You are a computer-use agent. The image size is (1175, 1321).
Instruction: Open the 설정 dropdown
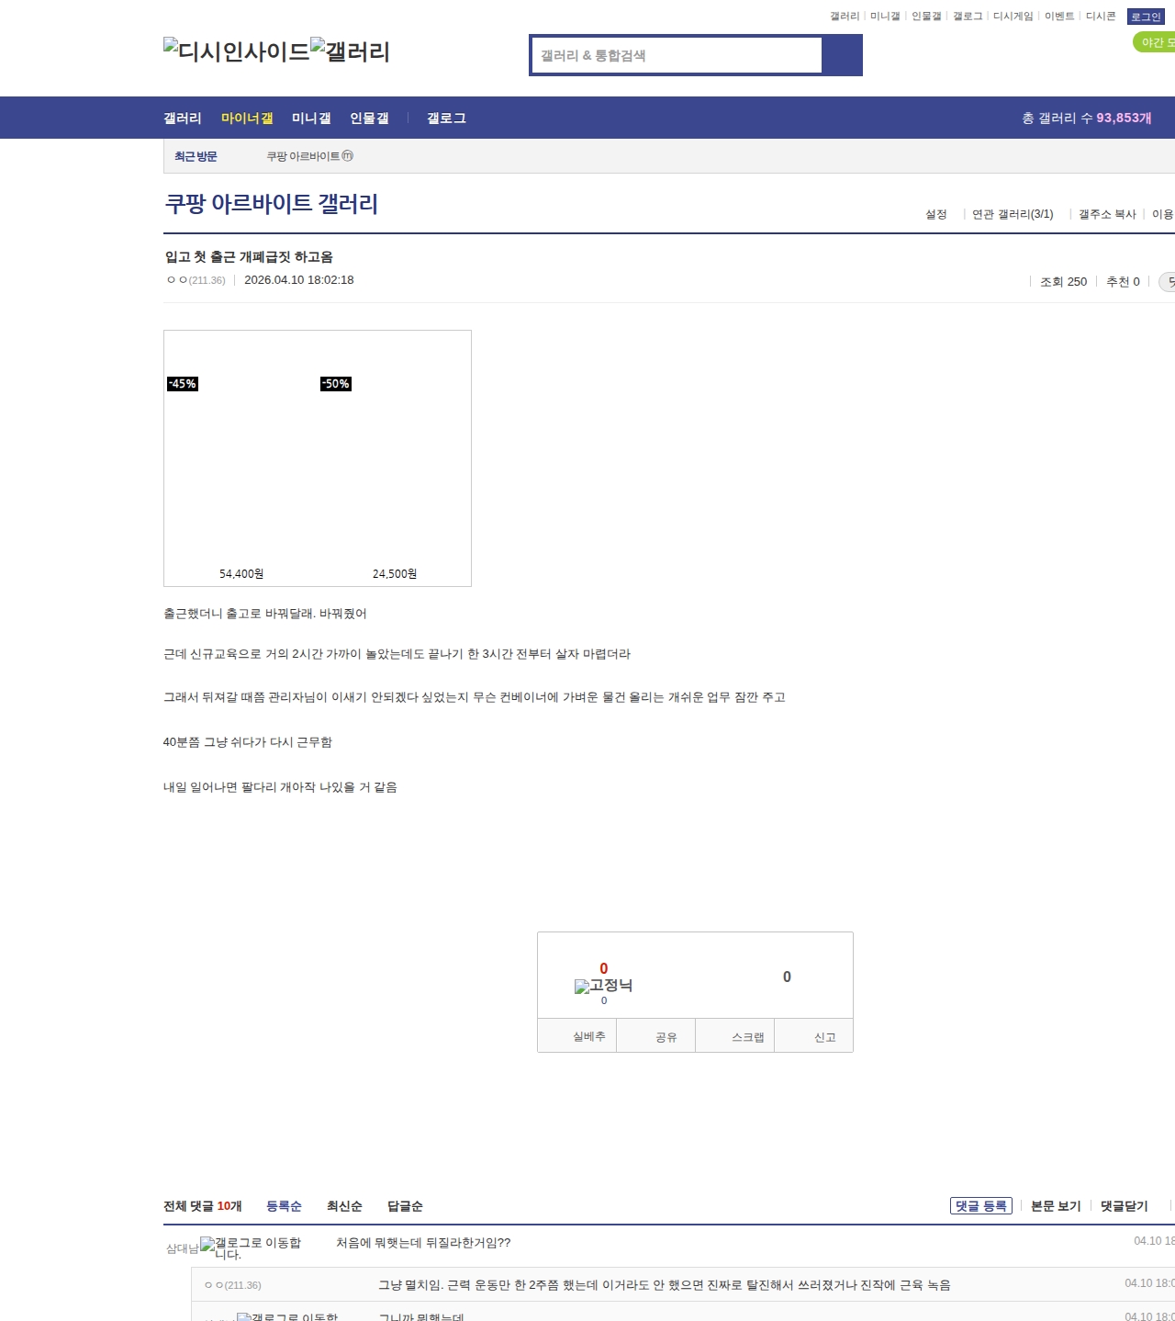[935, 214]
